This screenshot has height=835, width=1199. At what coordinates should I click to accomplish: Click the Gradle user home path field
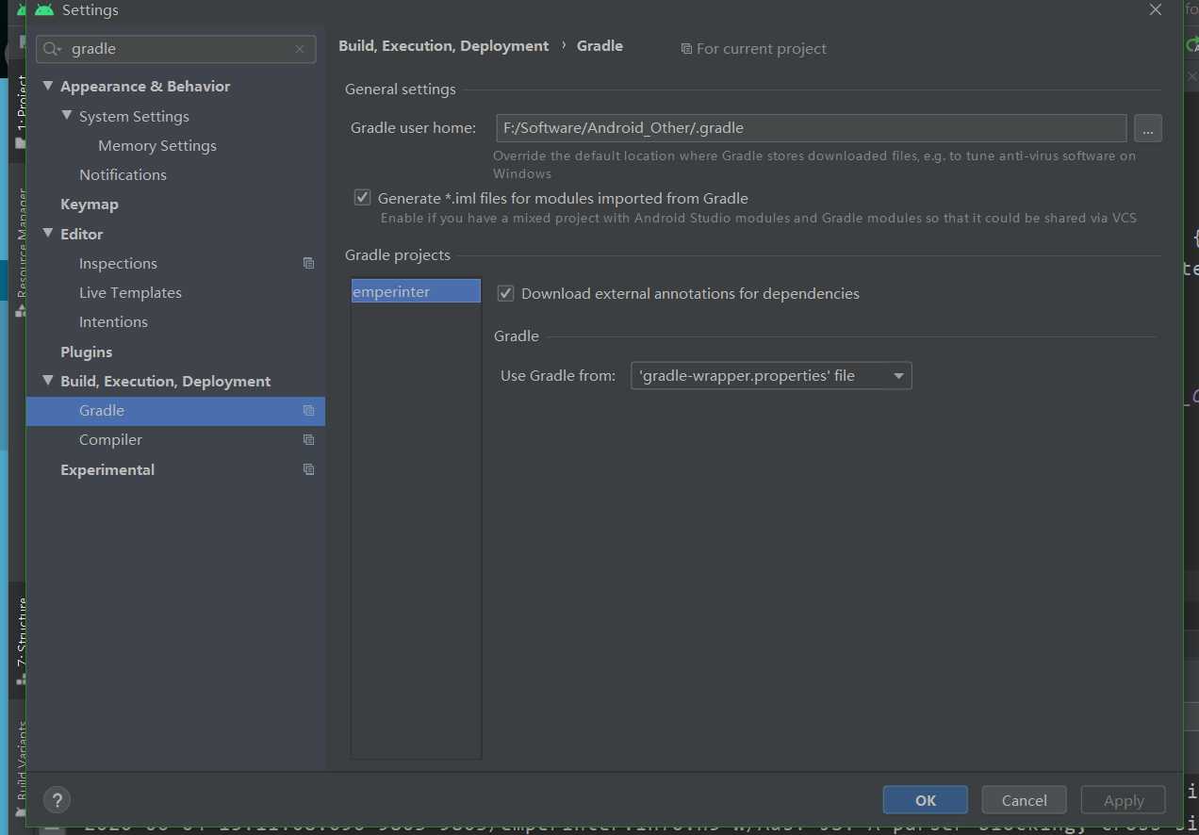click(812, 128)
